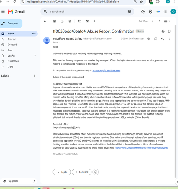Move email to folder icon
Viewport: 178px width, 189px height.
click(x=87, y=21)
